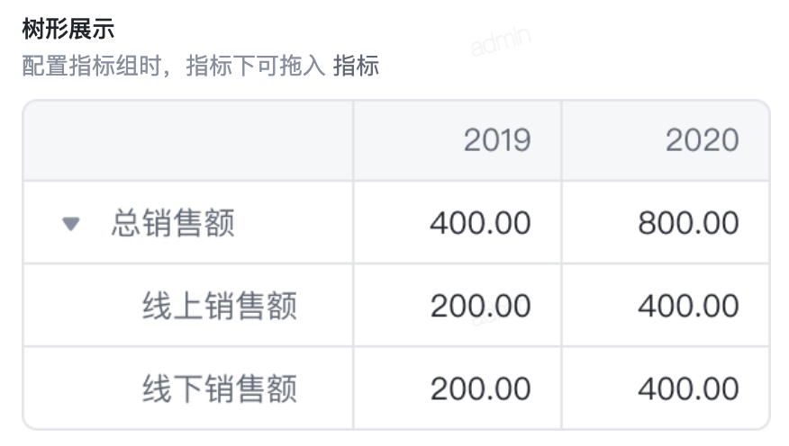
Task: Select the 总销售额 row label
Action: [173, 223]
